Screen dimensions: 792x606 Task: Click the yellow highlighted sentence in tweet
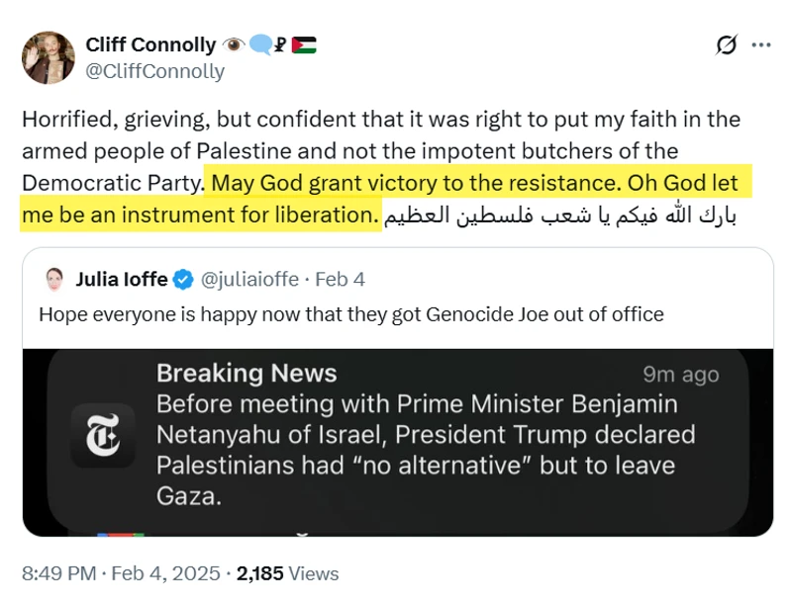click(475, 184)
